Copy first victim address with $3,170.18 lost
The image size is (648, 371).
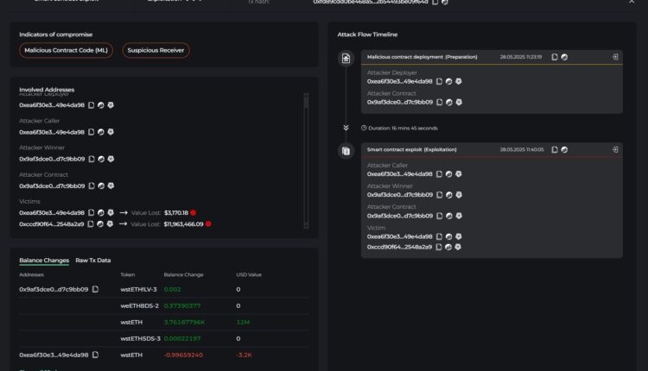92,212
